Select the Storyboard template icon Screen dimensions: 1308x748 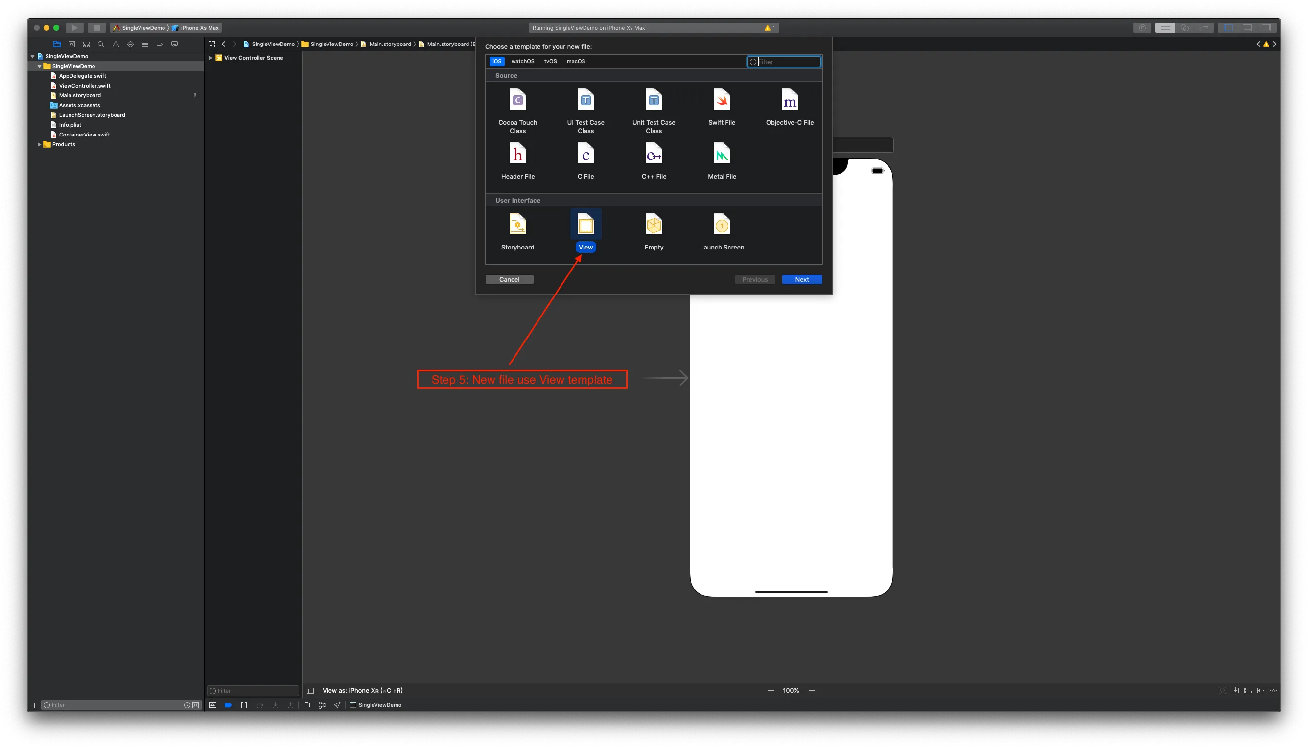[x=517, y=225]
